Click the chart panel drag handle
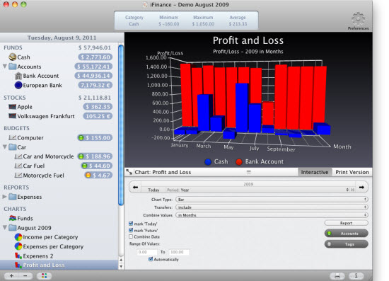The width and height of the screenshot is (389, 281). tap(248, 172)
